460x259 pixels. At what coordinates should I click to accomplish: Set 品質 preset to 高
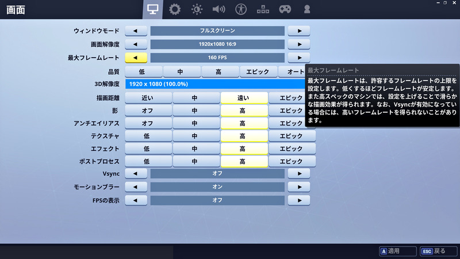[x=220, y=71]
